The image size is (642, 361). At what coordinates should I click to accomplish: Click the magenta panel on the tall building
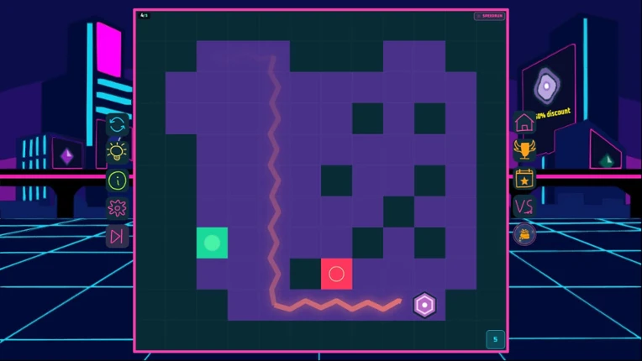(108, 50)
